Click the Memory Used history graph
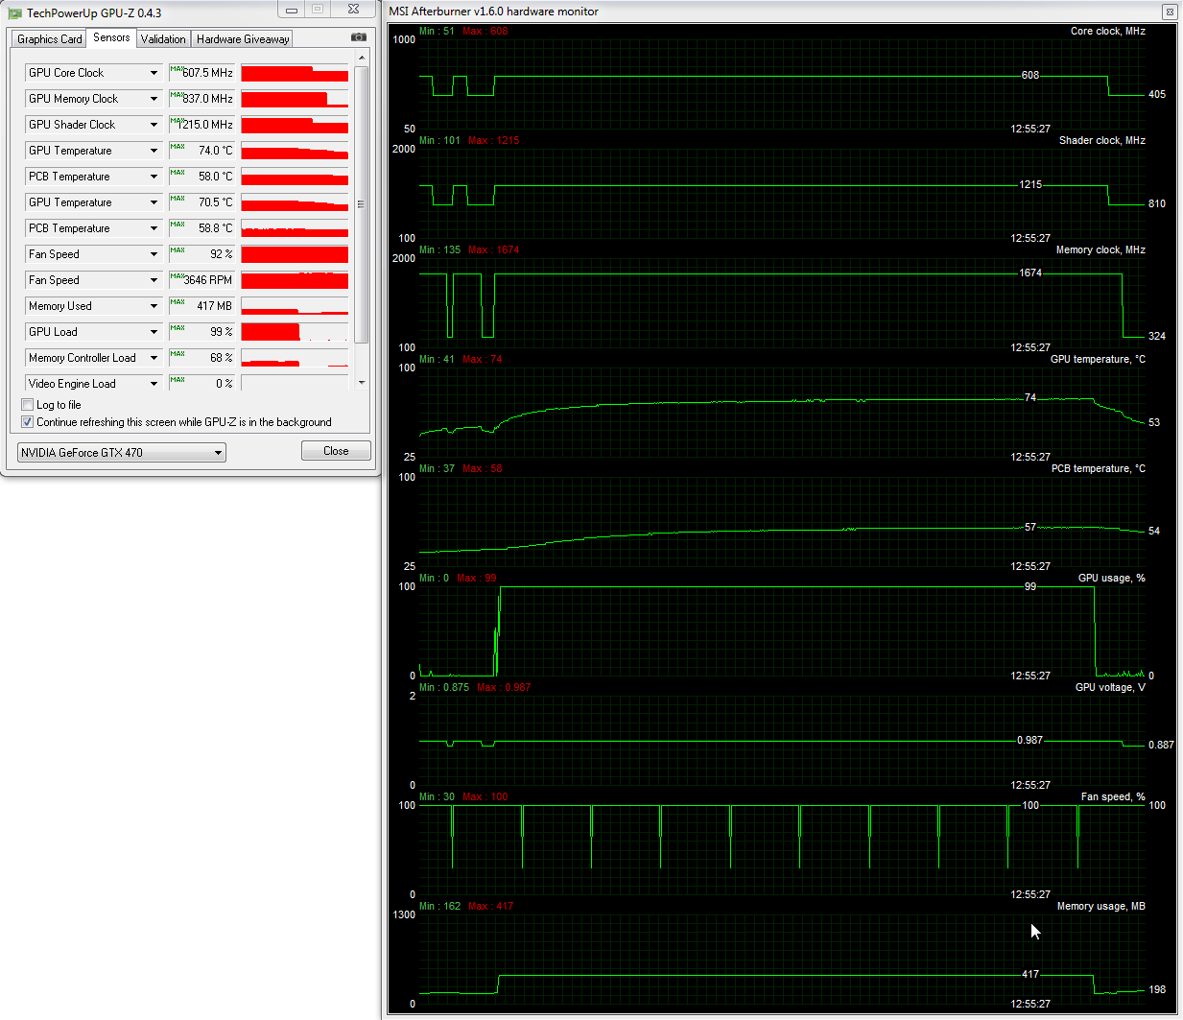Viewport: 1183px width, 1020px height. point(295,306)
